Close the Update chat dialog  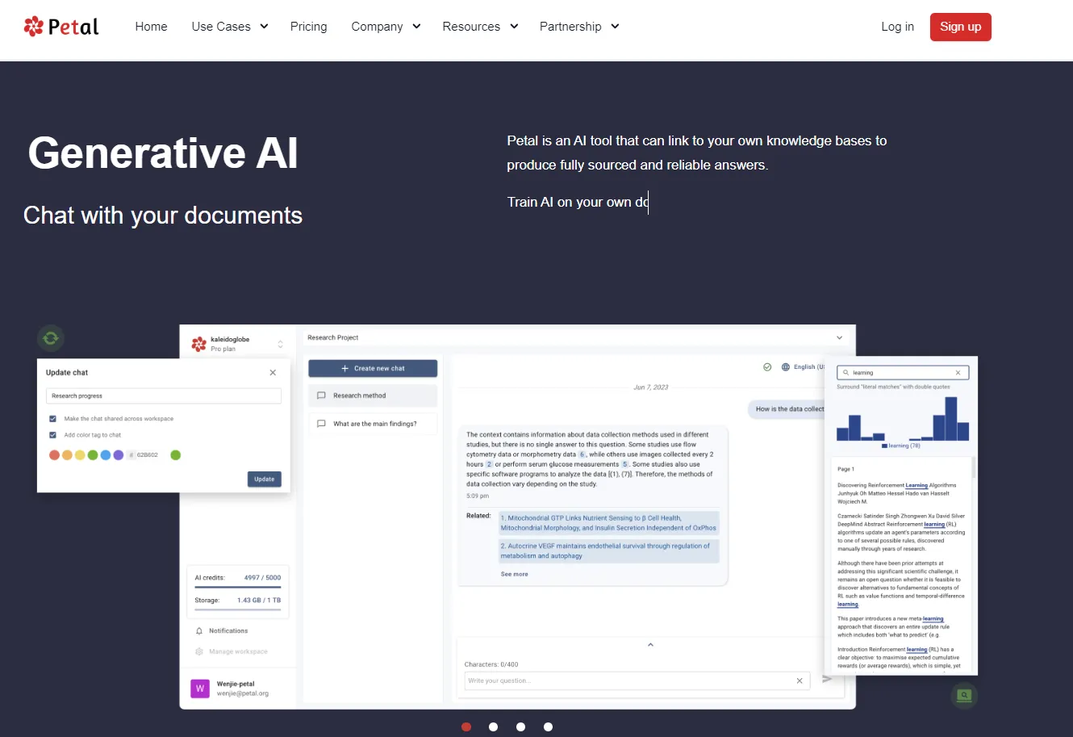273,372
